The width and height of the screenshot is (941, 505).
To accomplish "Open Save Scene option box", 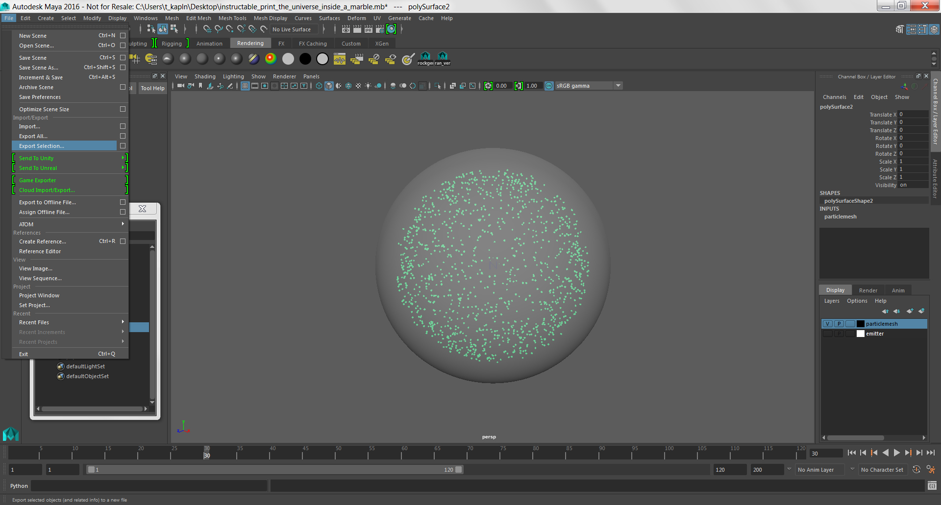I will point(123,58).
